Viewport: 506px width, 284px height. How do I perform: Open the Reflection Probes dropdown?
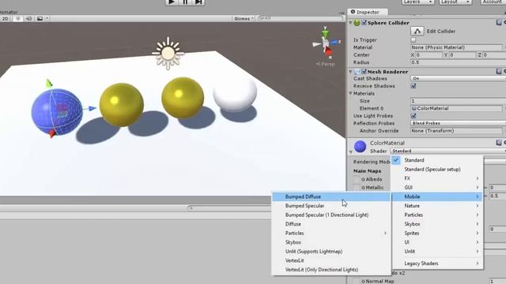coord(459,123)
